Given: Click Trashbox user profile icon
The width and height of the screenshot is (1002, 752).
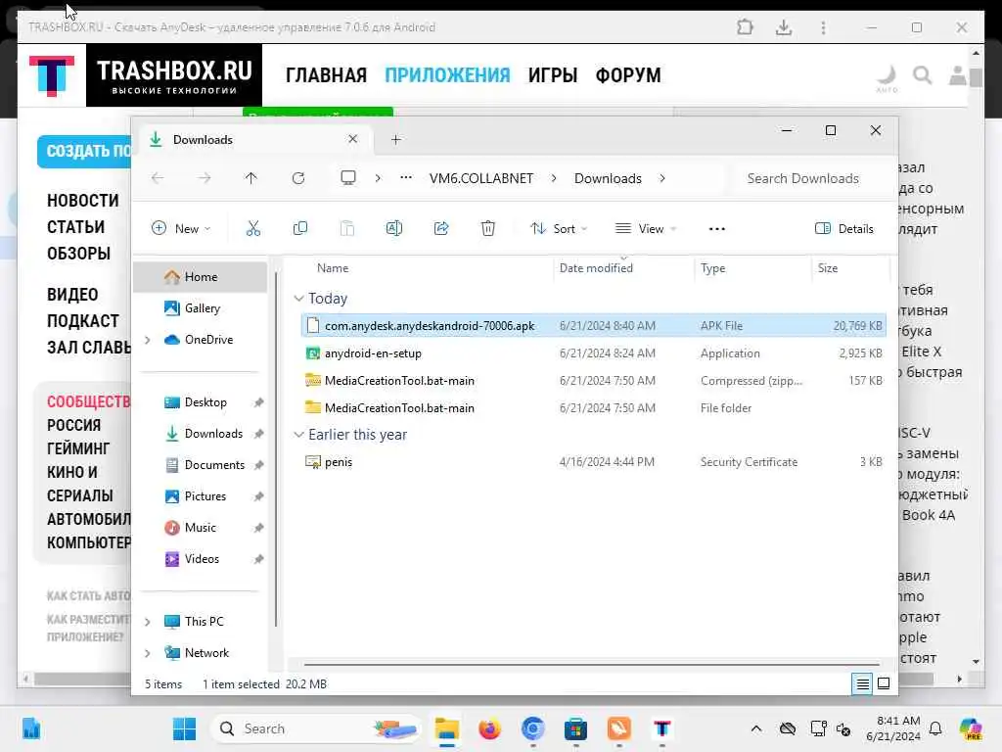Looking at the screenshot, I should [957, 75].
